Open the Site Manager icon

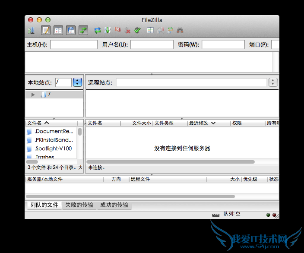31,30
